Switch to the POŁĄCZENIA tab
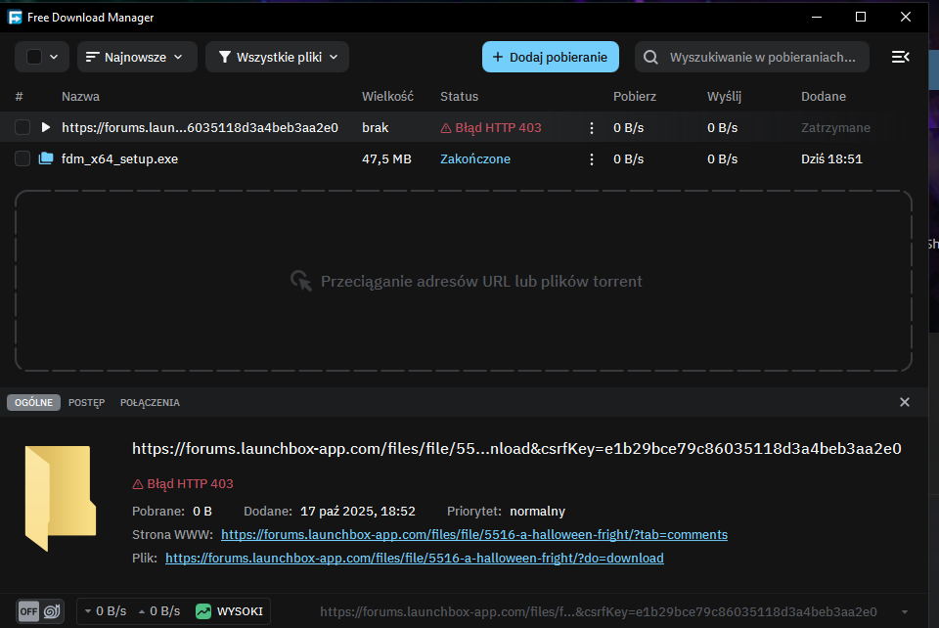 (150, 403)
